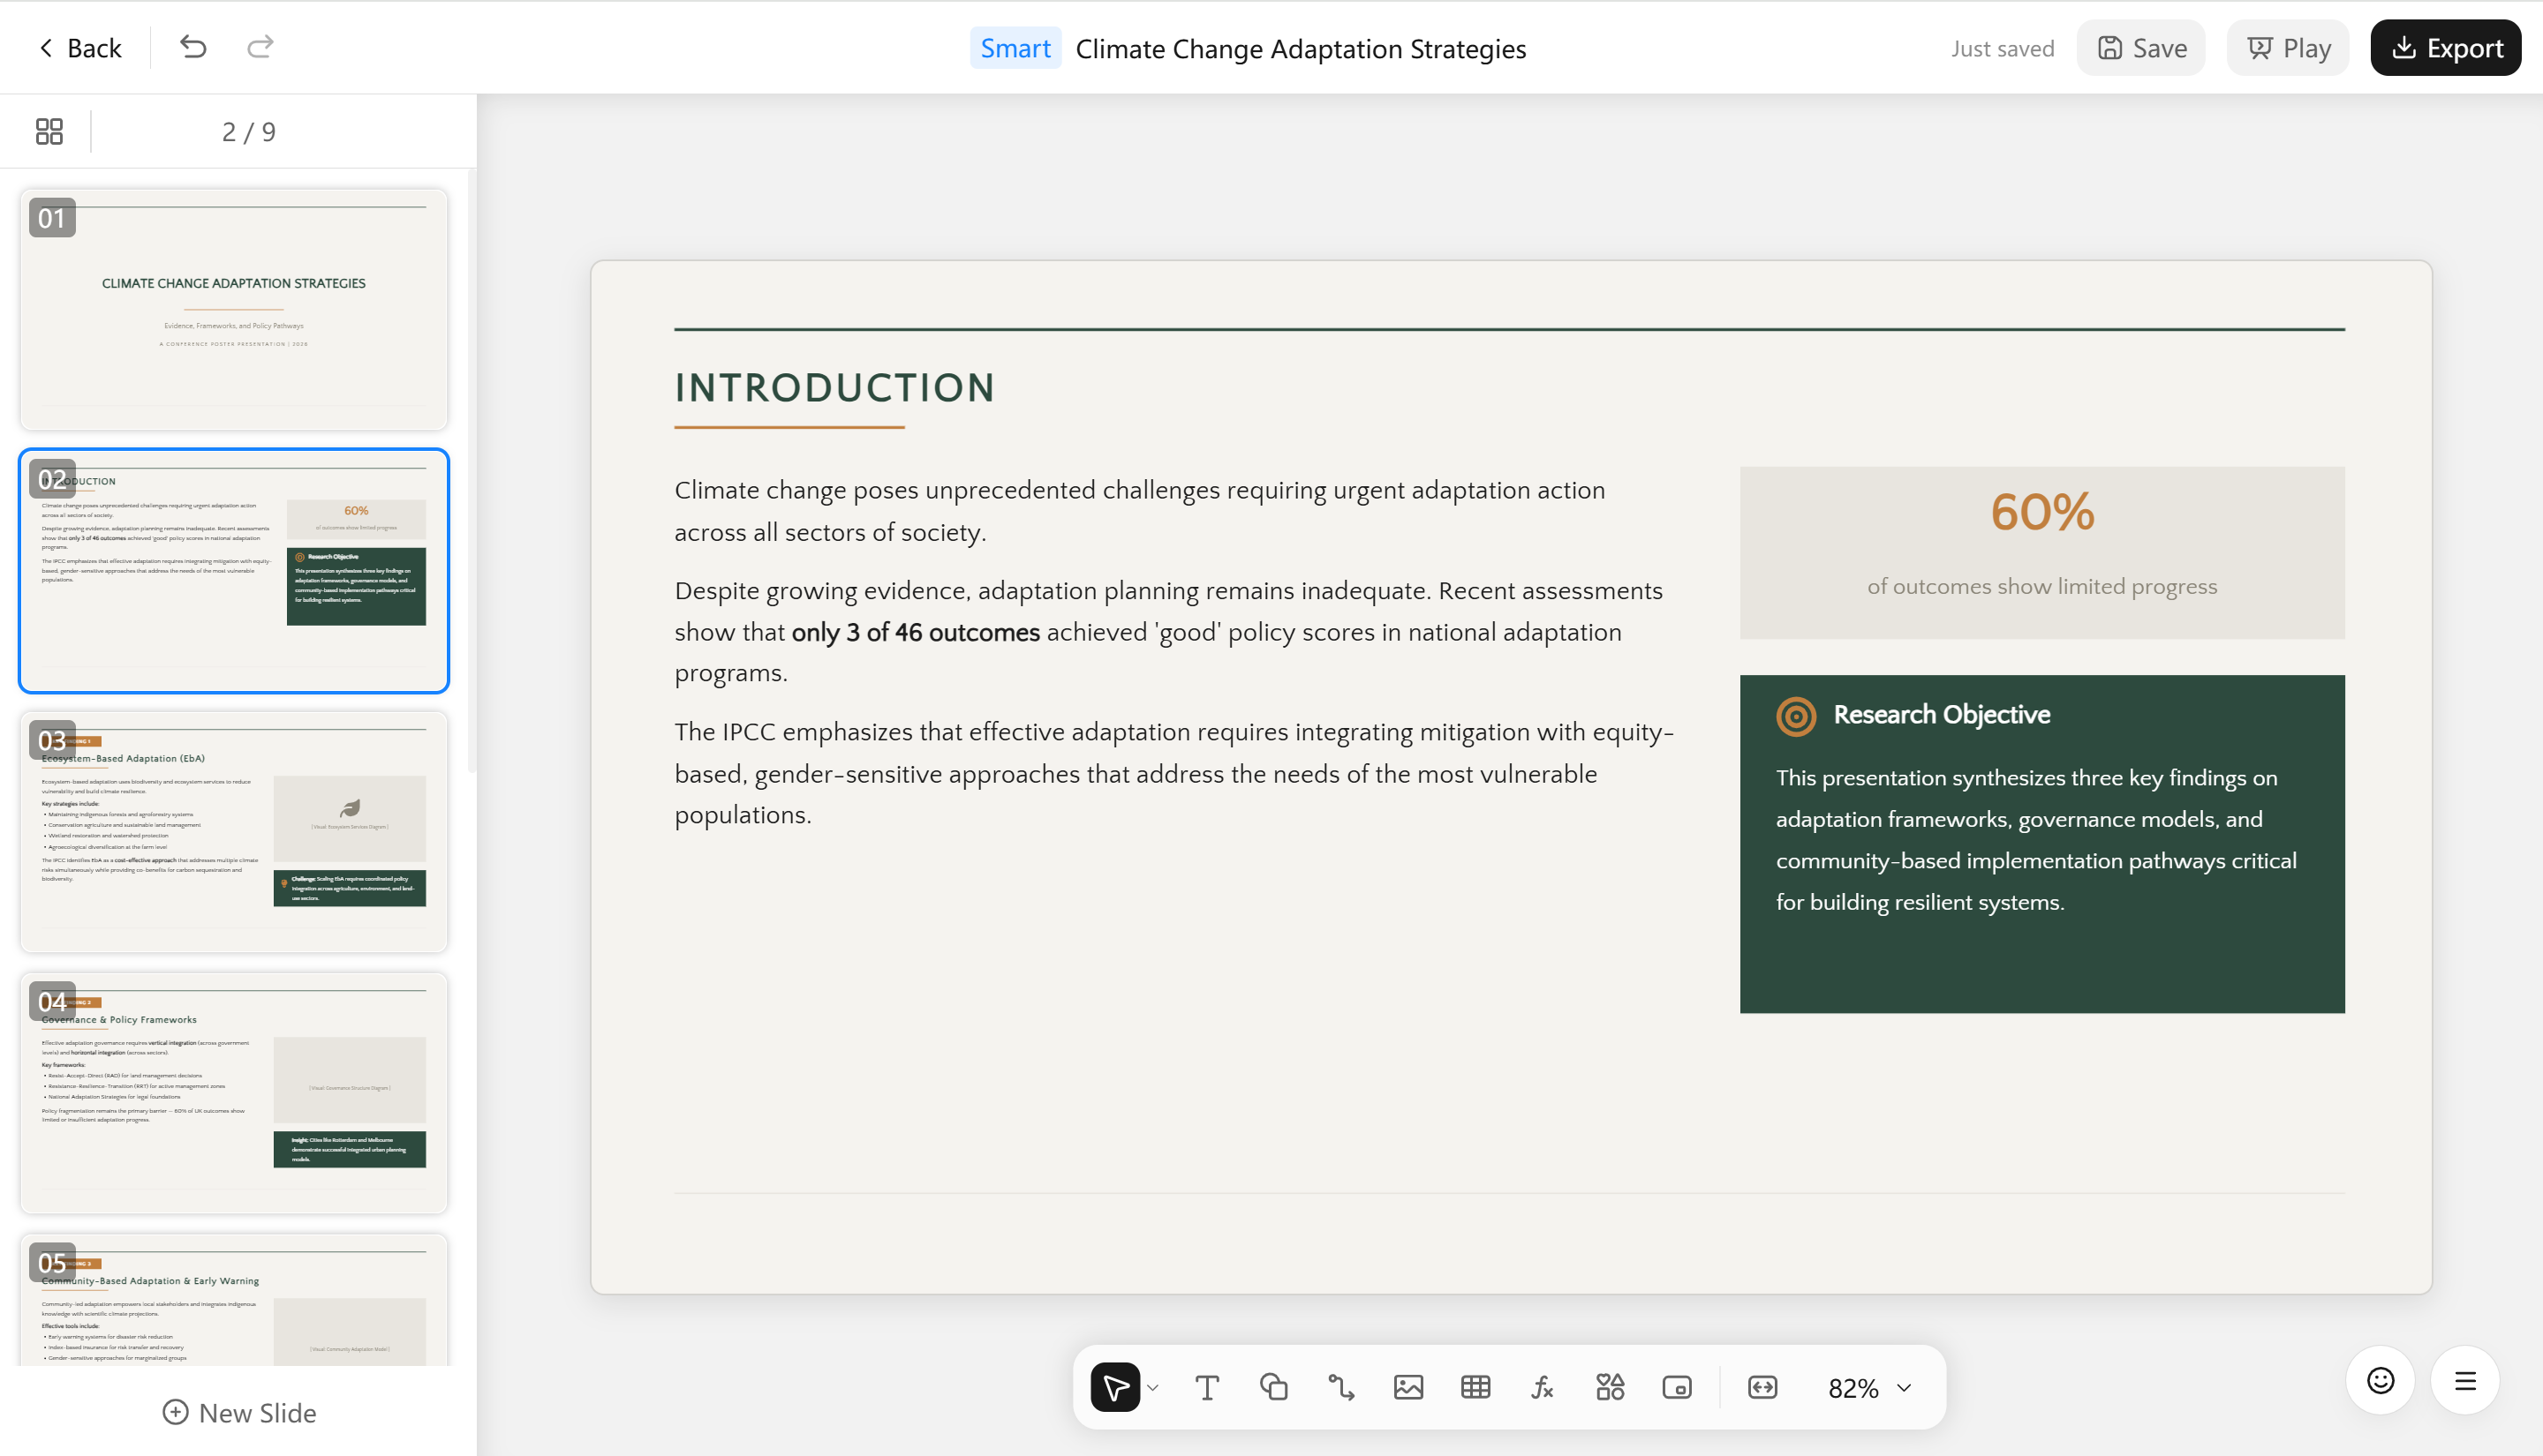Click the target icon beside Research Objective
The image size is (2543, 1456).
[x=1796, y=716]
